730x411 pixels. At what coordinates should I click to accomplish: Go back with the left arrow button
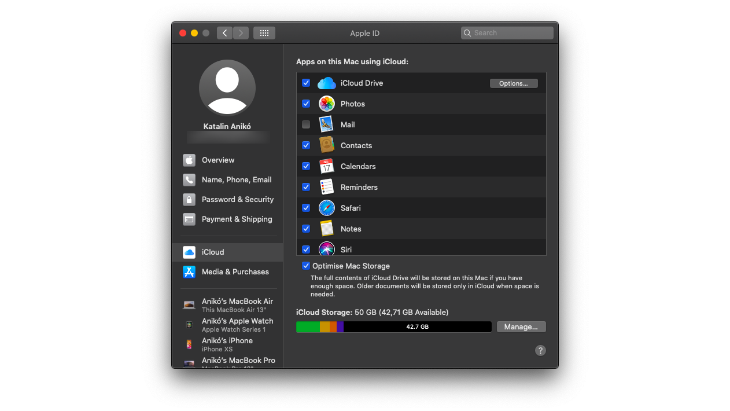(225, 33)
